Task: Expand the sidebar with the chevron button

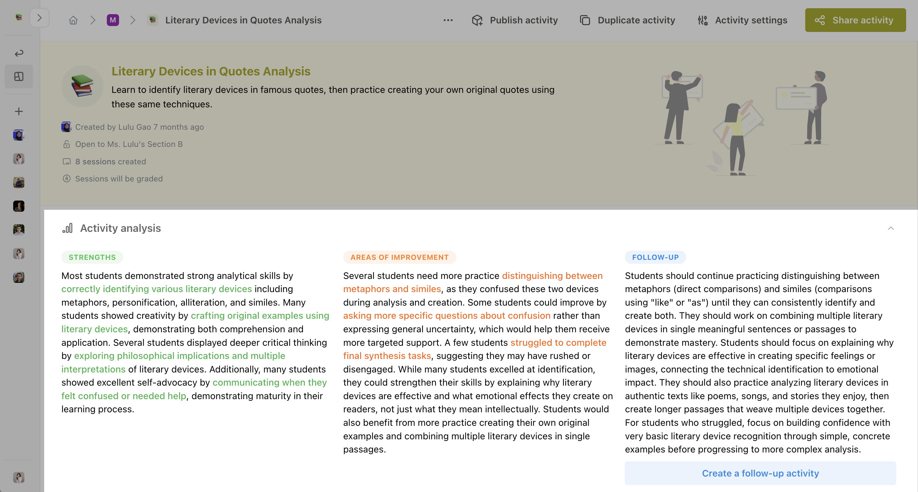Action: [40, 18]
